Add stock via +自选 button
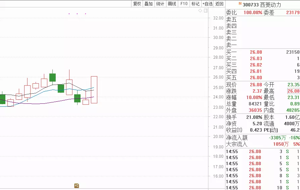The width and height of the screenshot is (300, 190). (207, 4)
